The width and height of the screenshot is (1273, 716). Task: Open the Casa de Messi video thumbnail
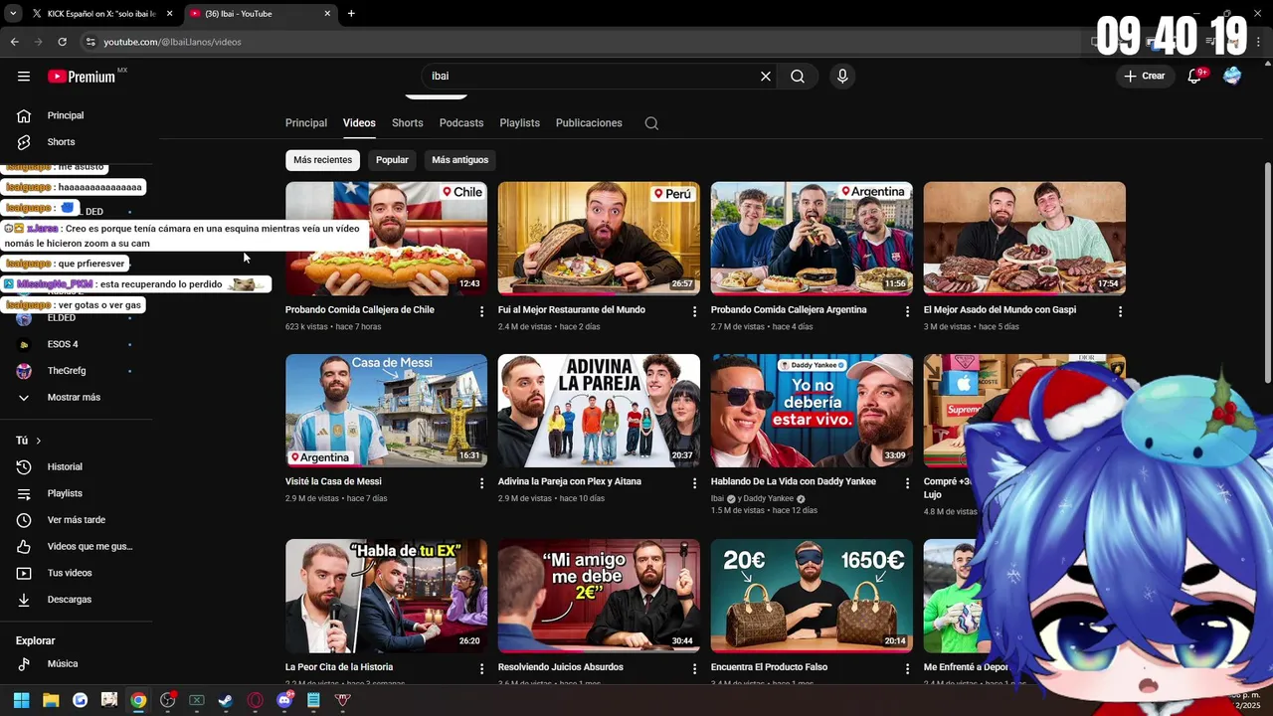[x=386, y=411]
